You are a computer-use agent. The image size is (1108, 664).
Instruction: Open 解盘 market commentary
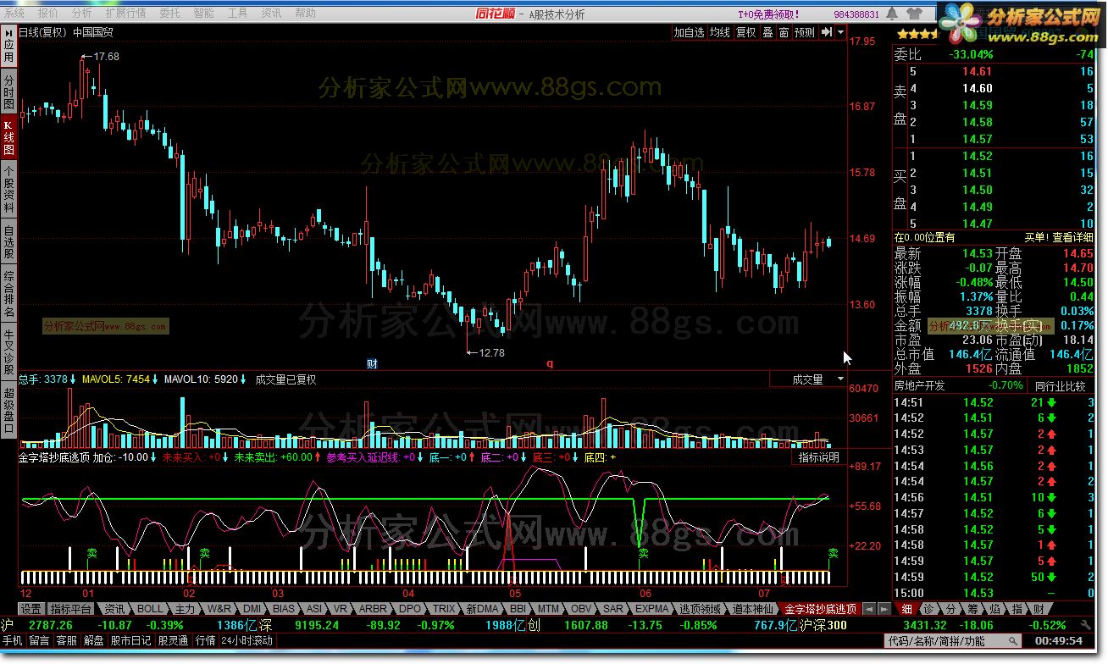(x=93, y=641)
